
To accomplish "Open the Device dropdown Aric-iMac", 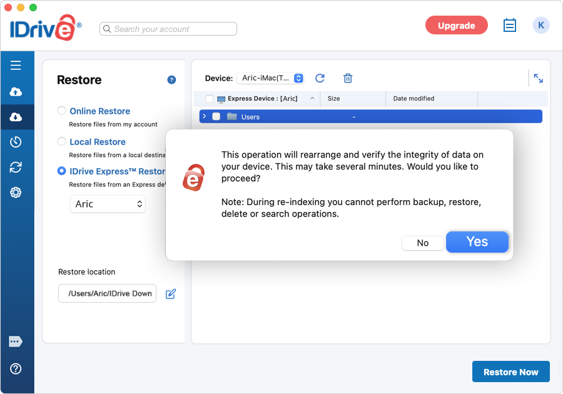I will point(271,78).
